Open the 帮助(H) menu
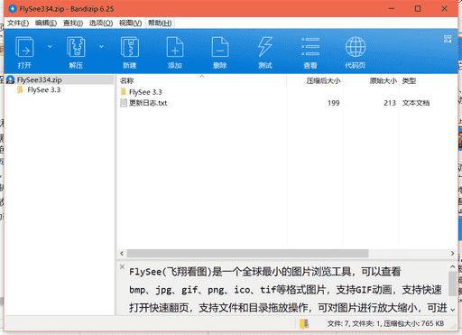The width and height of the screenshot is (462, 335). point(160,23)
